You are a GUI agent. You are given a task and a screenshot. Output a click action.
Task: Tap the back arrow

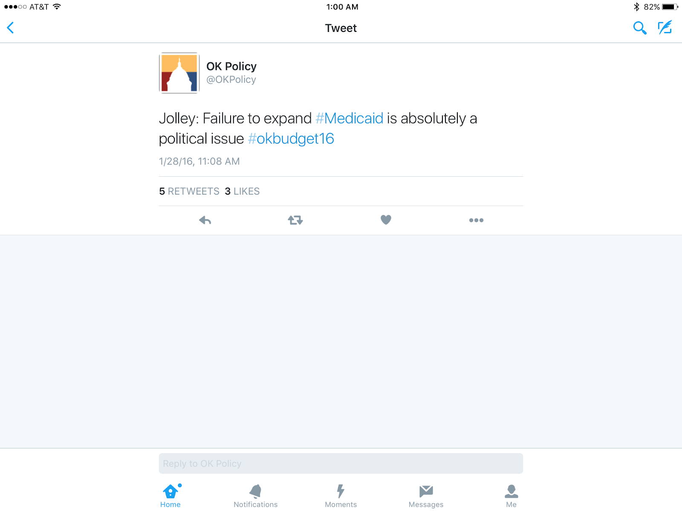[11, 28]
